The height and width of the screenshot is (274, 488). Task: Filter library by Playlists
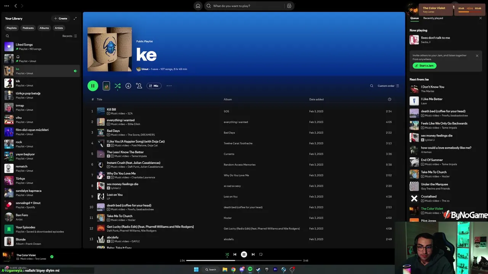(x=11, y=28)
